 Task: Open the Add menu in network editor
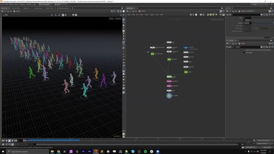click(129, 15)
